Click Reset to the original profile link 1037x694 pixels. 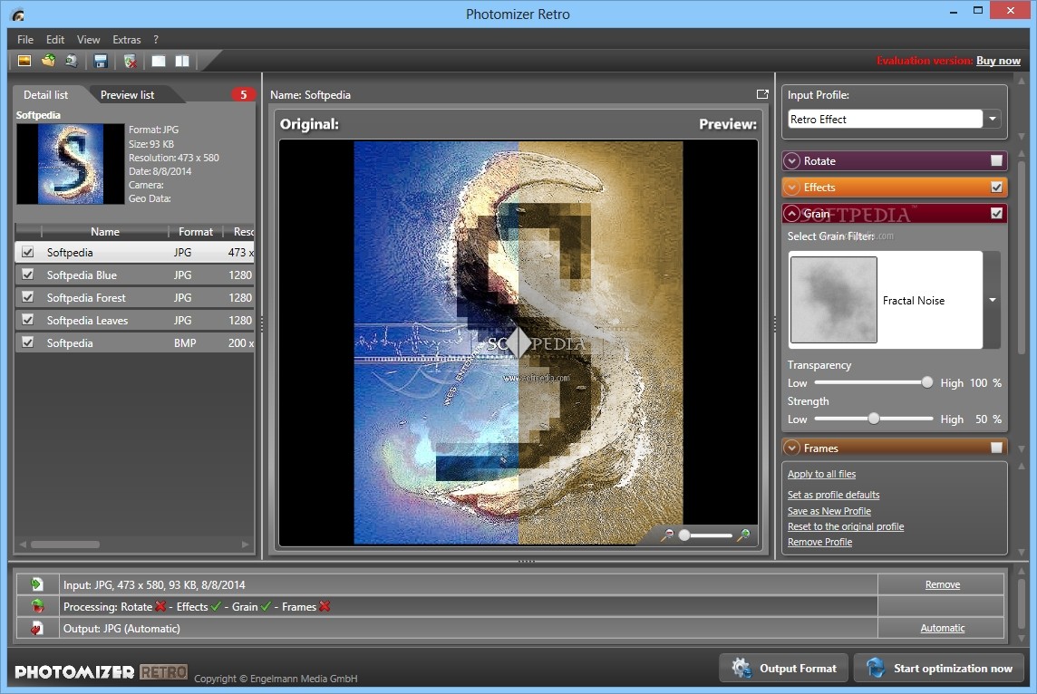846,526
